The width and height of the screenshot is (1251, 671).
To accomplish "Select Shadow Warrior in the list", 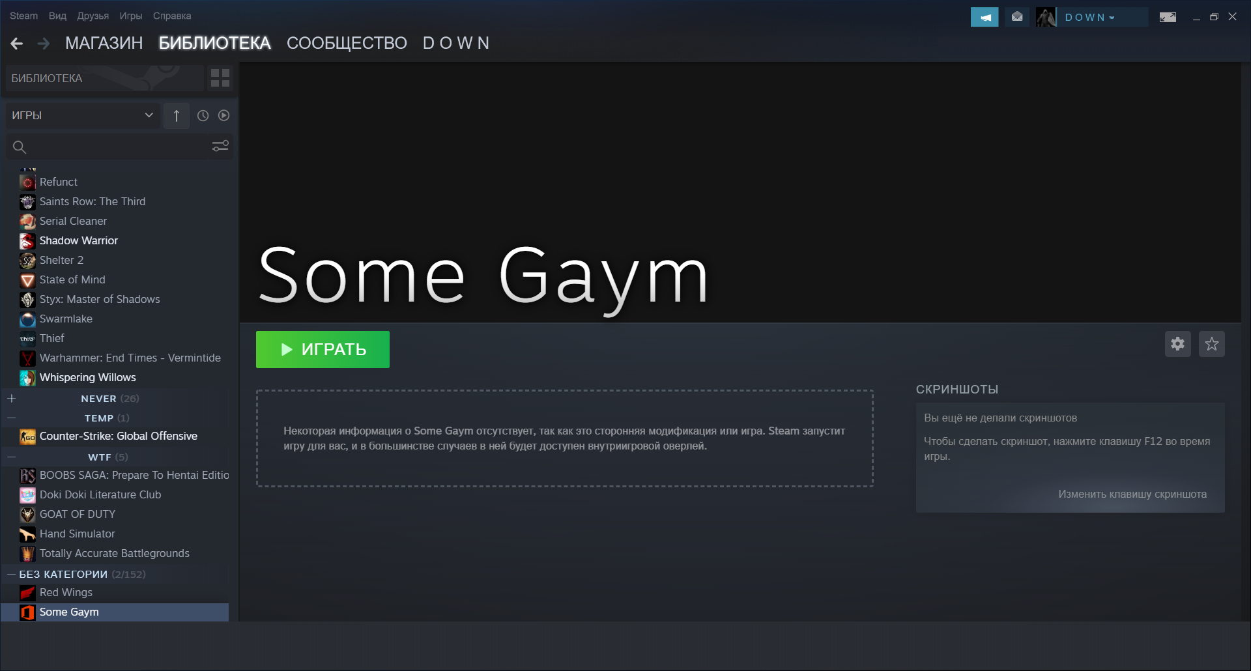I will tap(115, 240).
